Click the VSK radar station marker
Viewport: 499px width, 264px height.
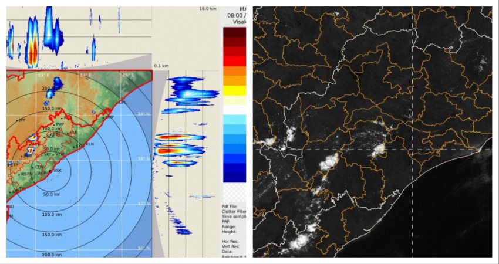click(50, 171)
